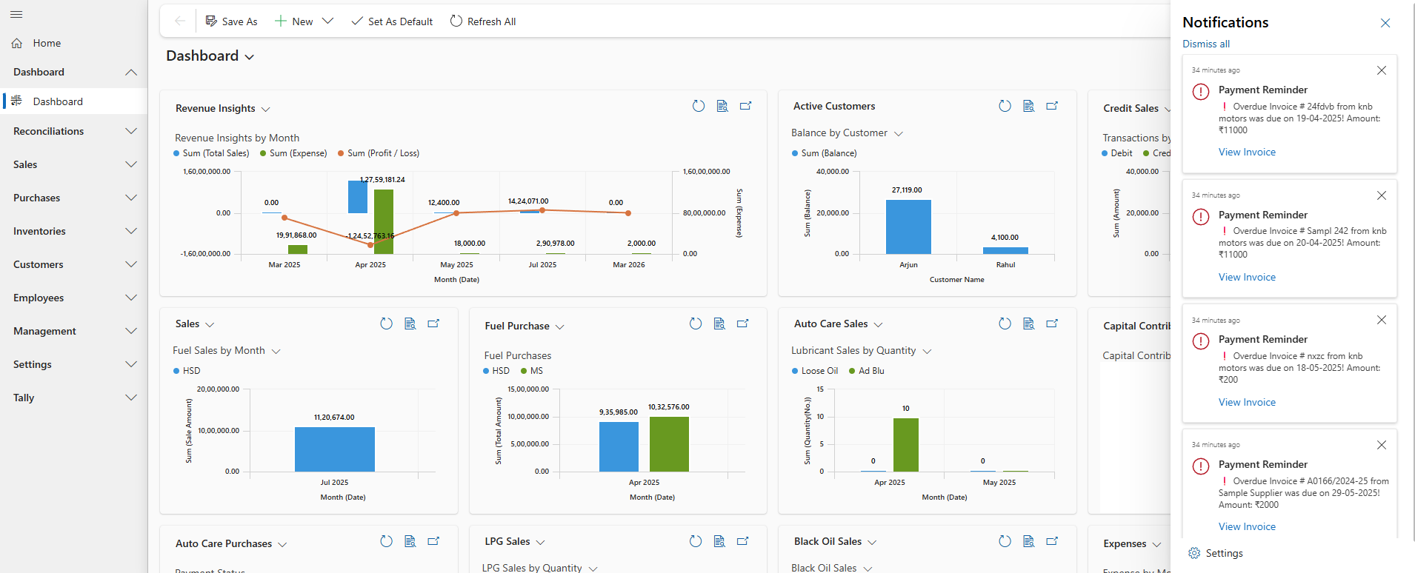The height and width of the screenshot is (573, 1415).
Task: View records icon in Active Customers tile
Action: point(1028,106)
